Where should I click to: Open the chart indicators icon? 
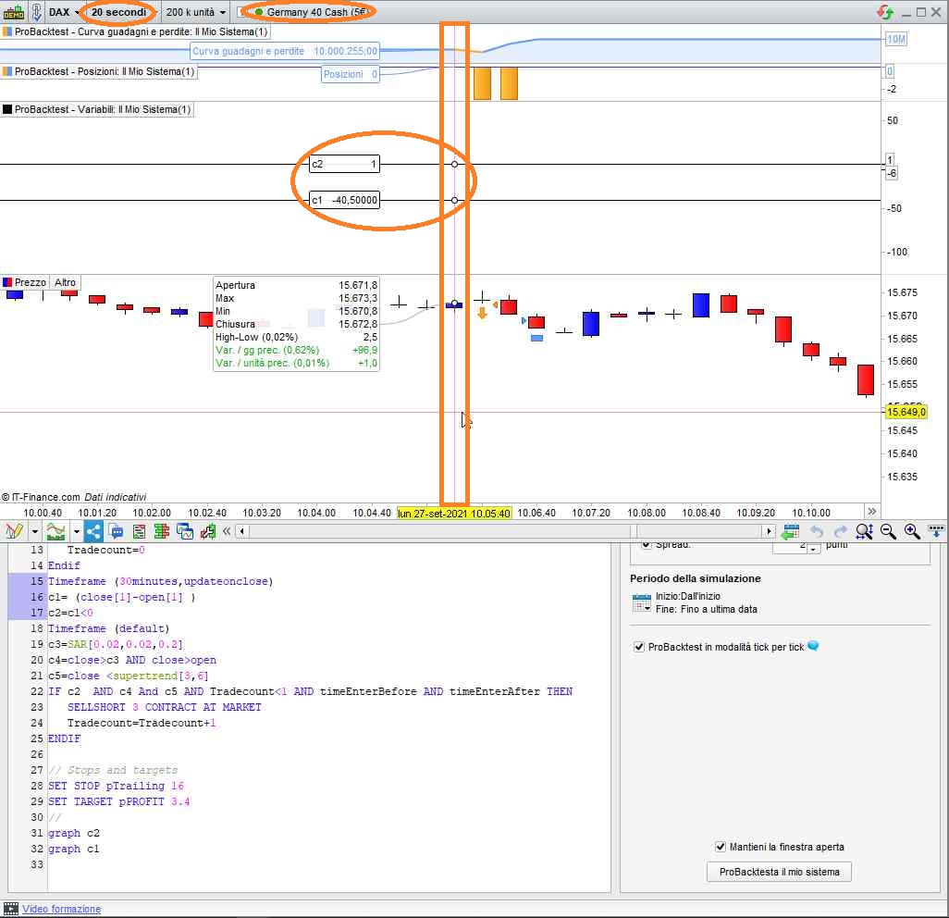(x=55, y=532)
